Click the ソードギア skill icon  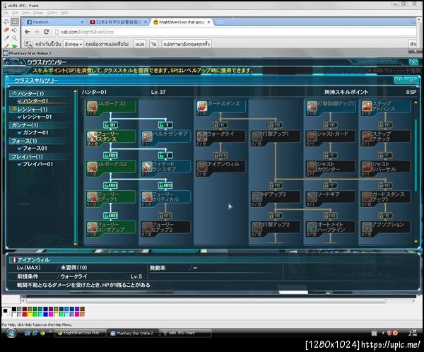(312, 197)
